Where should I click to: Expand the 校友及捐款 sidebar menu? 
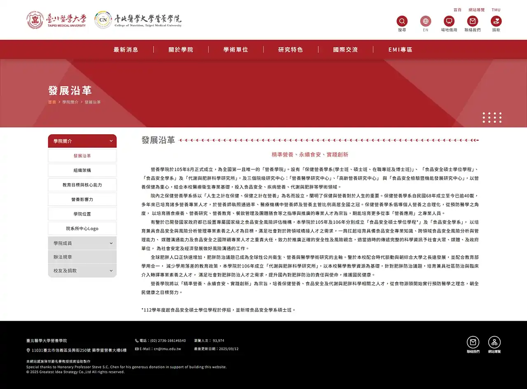[x=82, y=270]
